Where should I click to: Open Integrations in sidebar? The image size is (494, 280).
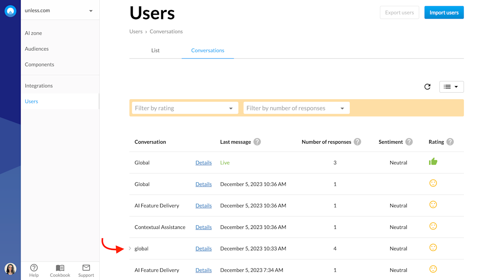coord(39,86)
